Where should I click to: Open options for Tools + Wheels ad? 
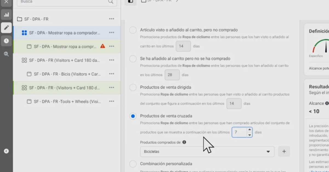(x=112, y=101)
